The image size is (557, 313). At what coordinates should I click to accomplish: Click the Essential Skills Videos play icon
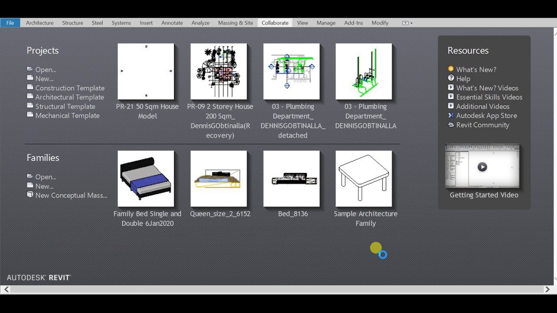pyautogui.click(x=451, y=96)
